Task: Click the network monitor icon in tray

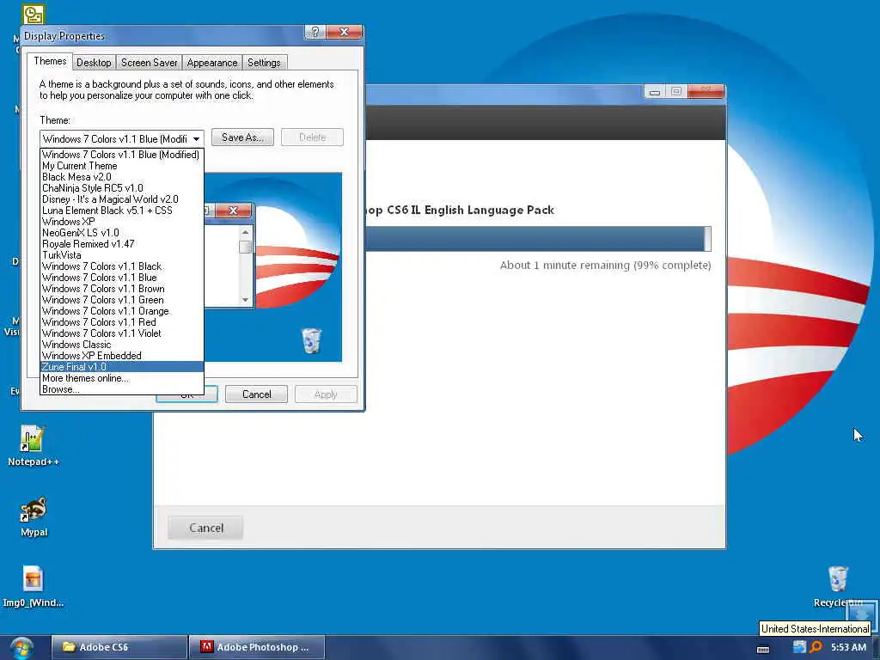Action: pyautogui.click(x=799, y=646)
